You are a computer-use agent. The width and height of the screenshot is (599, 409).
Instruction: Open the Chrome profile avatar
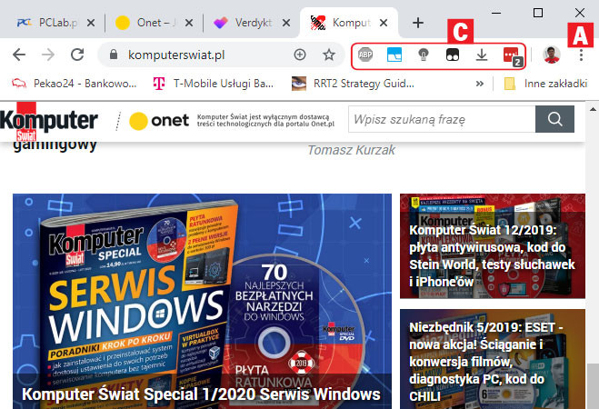551,55
